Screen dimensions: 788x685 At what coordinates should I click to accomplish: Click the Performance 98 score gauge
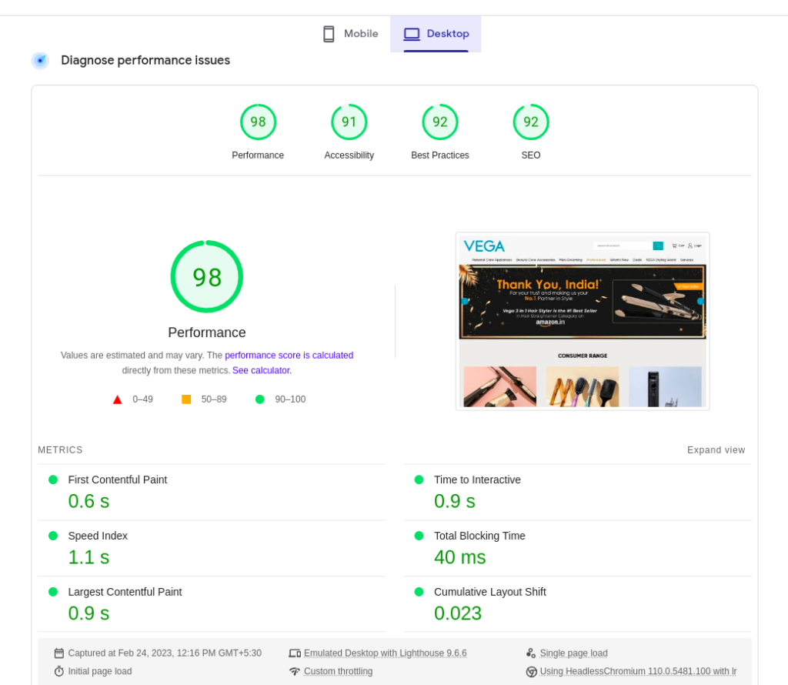(x=206, y=276)
